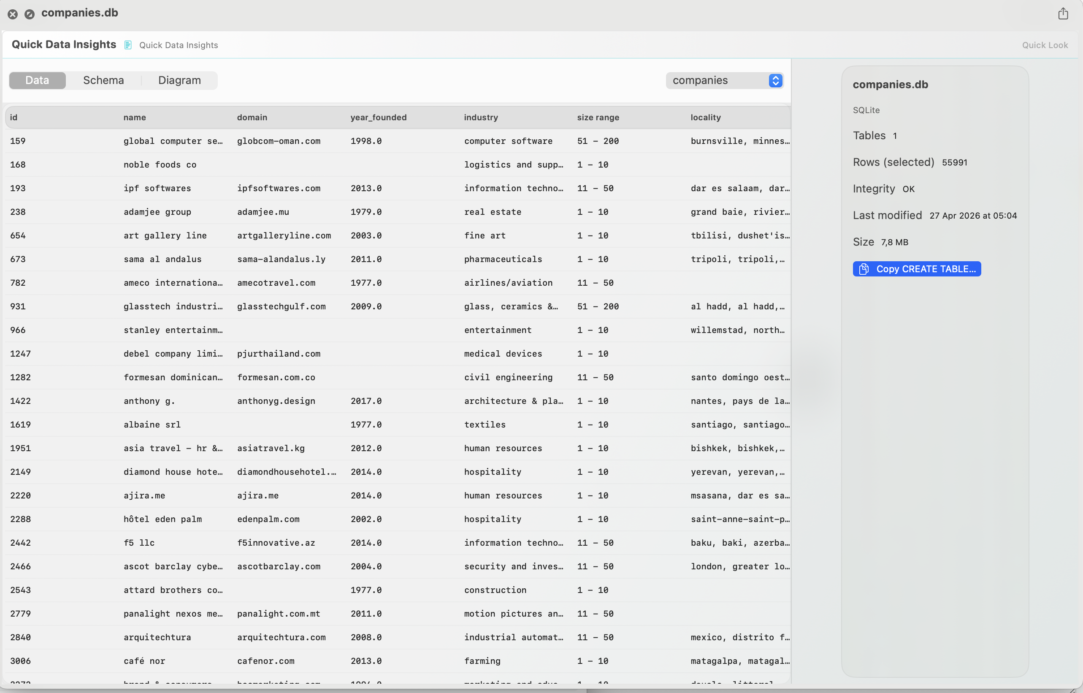Click the 'farming' industry cell
1083x693 pixels.
(482, 661)
